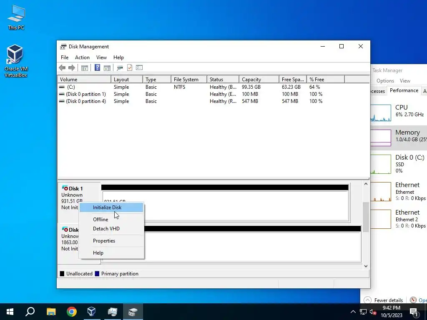Open the blue Help toolbar icon
427x320 pixels.
coord(97,68)
